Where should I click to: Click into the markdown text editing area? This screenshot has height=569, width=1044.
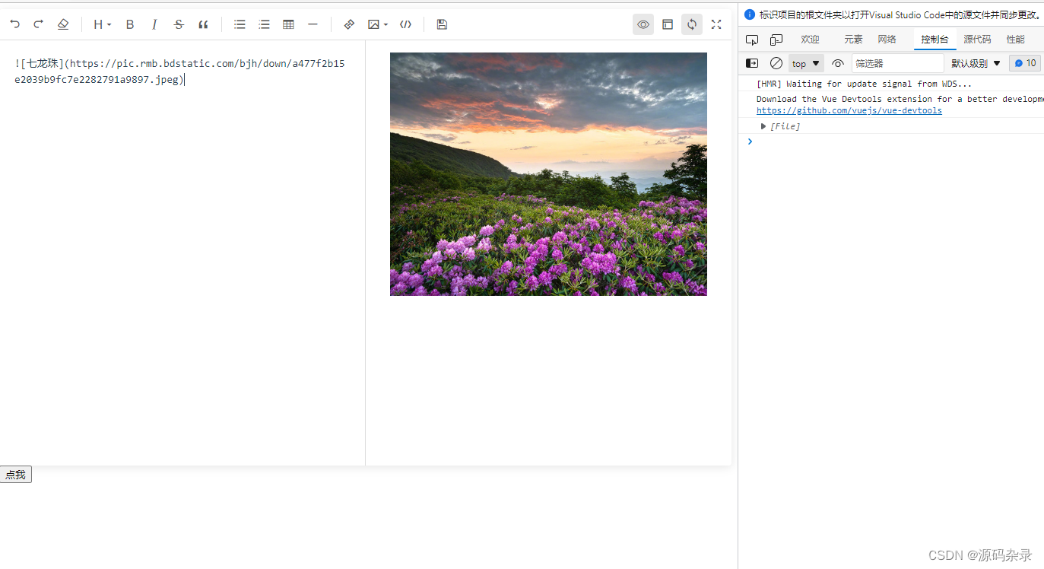[x=182, y=253]
